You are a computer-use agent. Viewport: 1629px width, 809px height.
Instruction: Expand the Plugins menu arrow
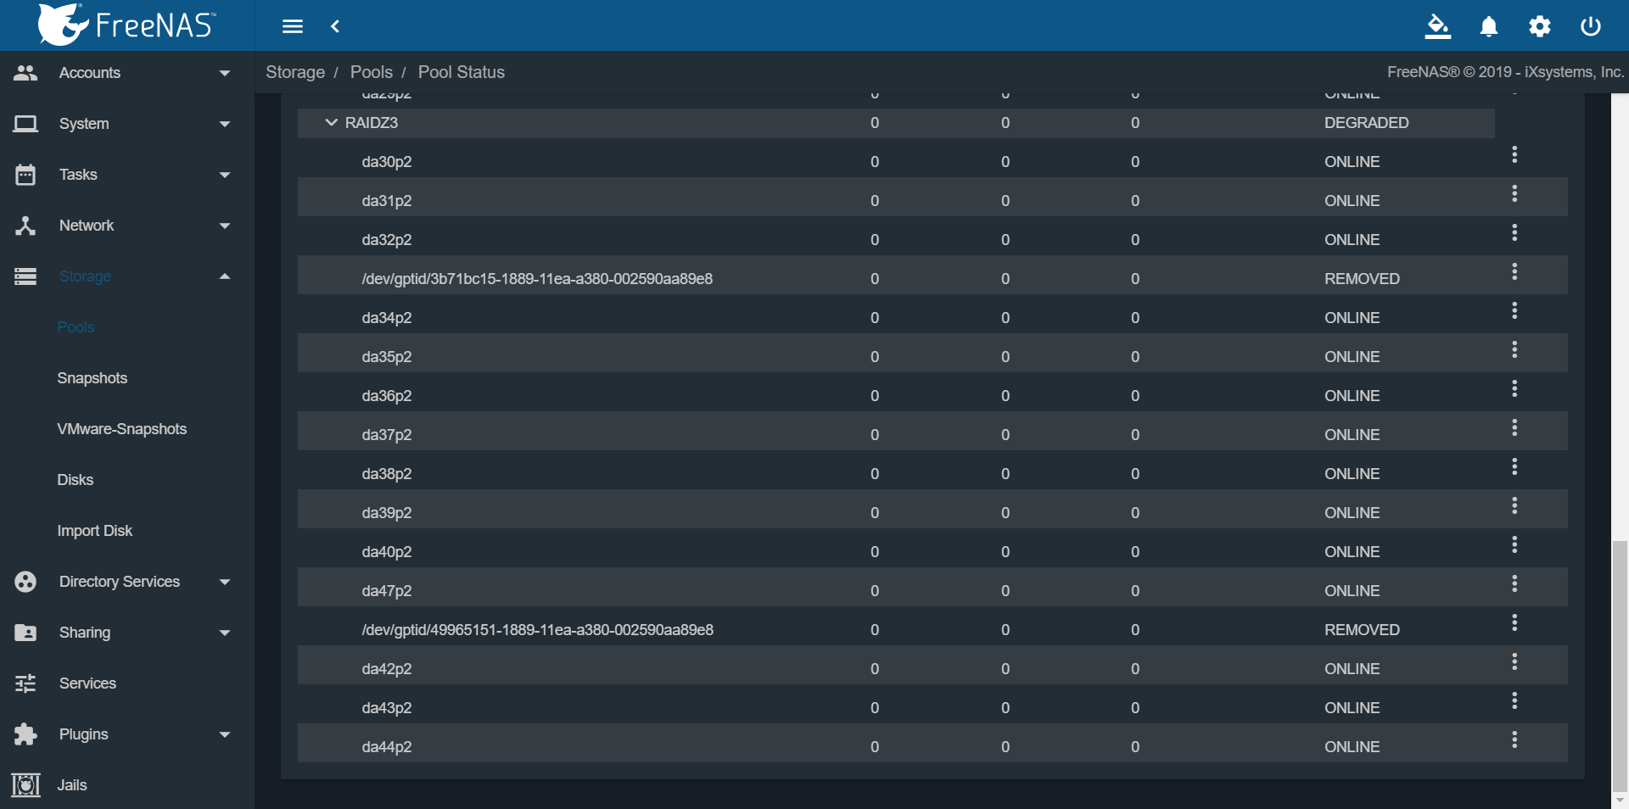(225, 734)
